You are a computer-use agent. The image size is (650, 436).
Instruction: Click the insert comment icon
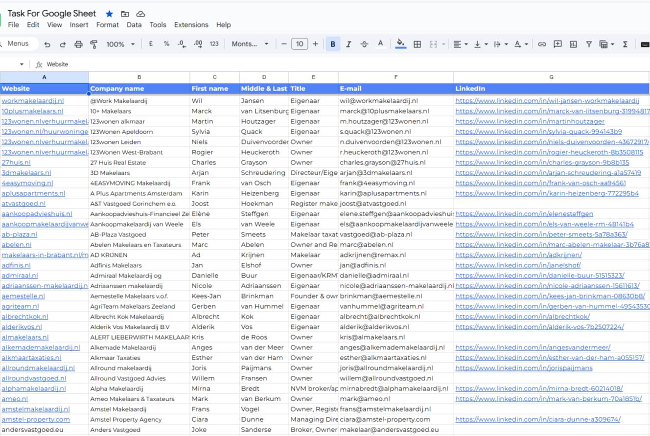pos(557,44)
